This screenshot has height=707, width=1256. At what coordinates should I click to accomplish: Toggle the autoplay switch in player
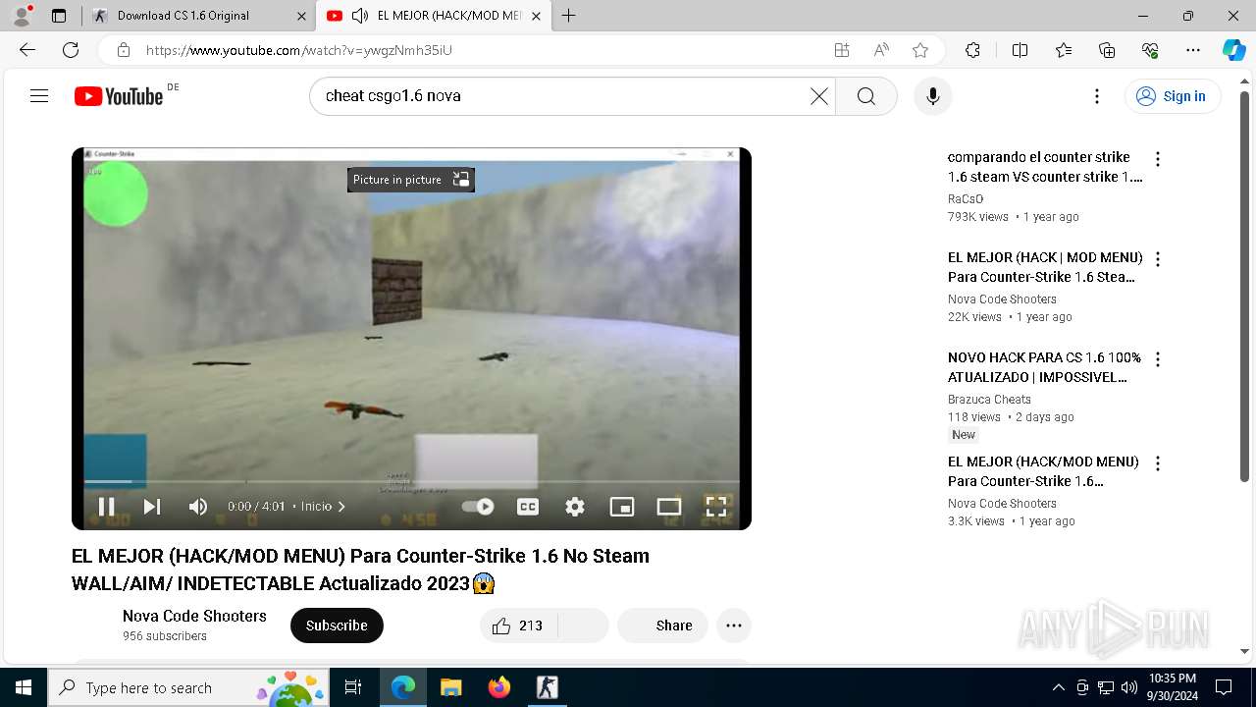478,507
